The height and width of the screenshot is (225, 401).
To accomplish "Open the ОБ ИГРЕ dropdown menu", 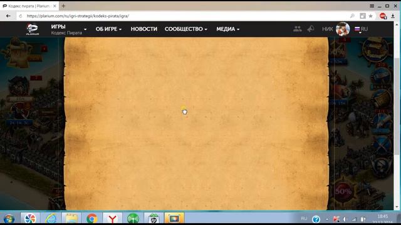I will 108,29.
